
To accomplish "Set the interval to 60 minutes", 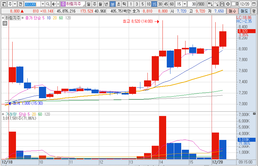I will (172, 4).
